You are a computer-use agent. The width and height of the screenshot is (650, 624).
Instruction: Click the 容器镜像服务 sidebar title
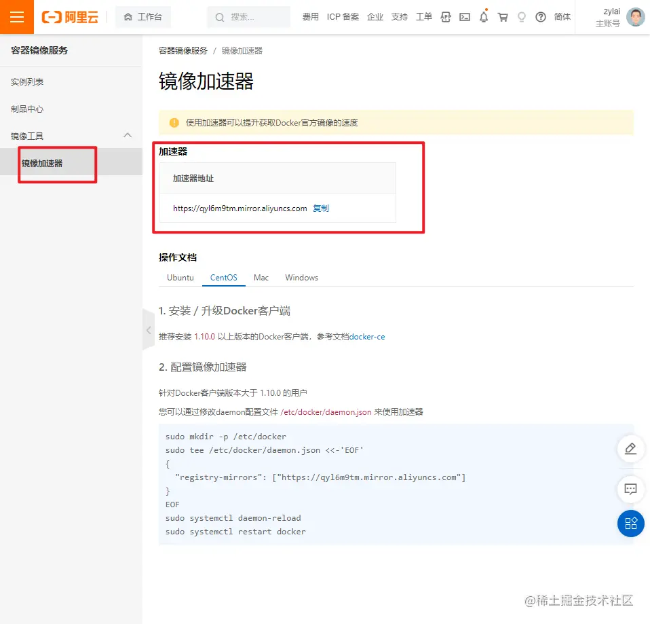point(39,50)
